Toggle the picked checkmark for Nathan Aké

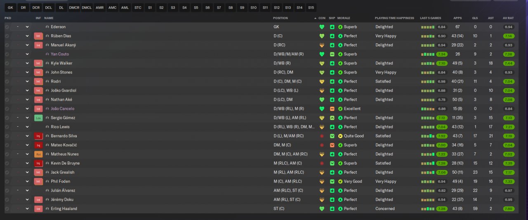pyautogui.click(x=7, y=99)
